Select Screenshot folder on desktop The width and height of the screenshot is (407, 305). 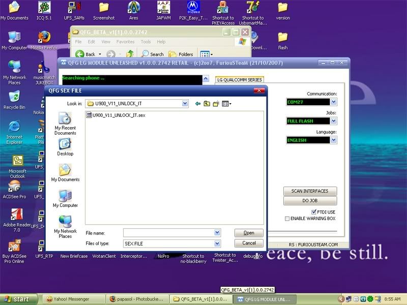[x=104, y=11]
